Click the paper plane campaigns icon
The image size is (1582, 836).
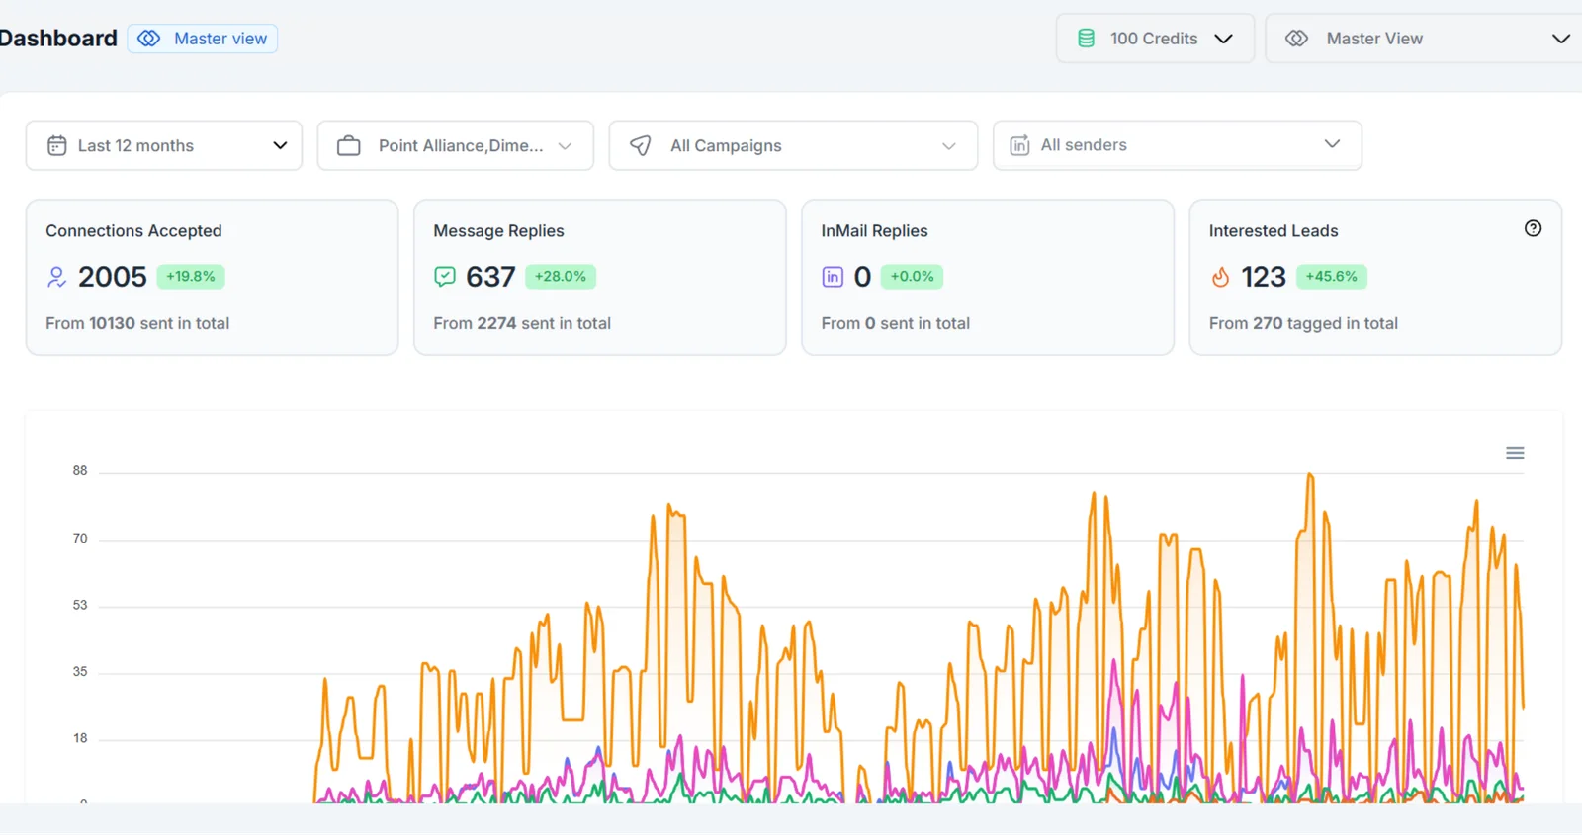[641, 145]
